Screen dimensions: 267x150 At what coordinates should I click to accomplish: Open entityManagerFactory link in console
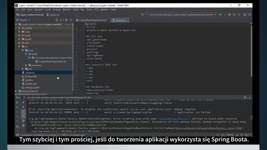[174, 119]
